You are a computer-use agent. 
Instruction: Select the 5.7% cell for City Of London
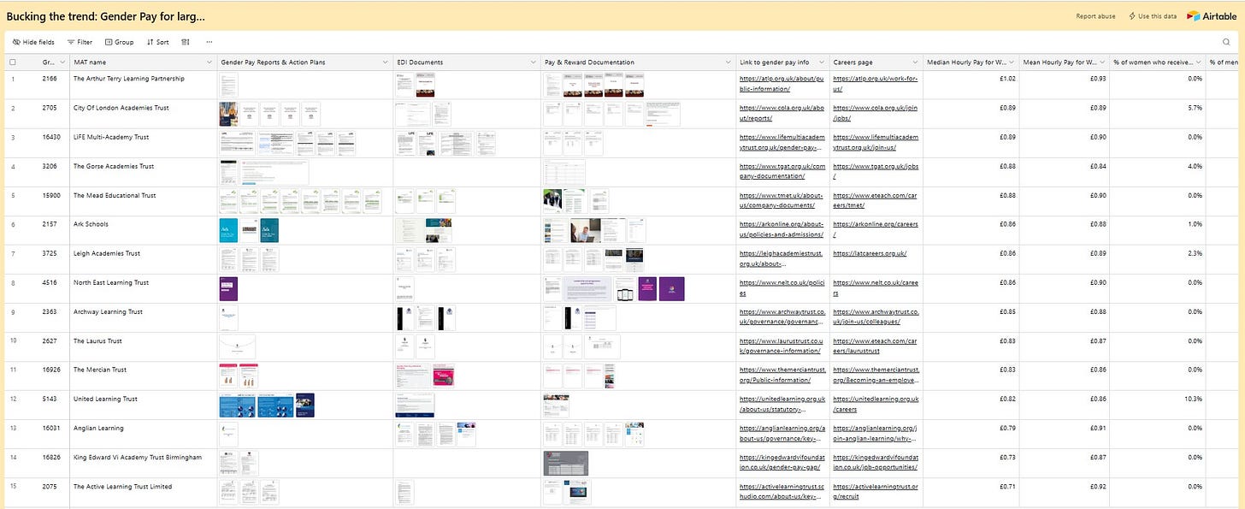(1157, 115)
